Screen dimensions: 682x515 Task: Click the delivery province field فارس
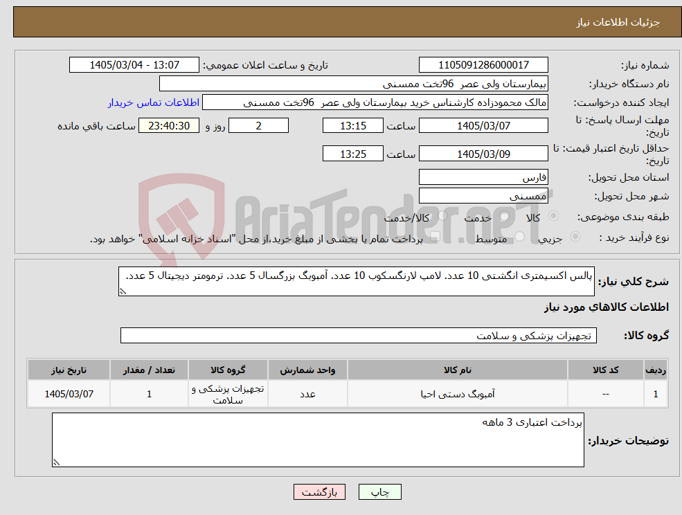(483, 177)
